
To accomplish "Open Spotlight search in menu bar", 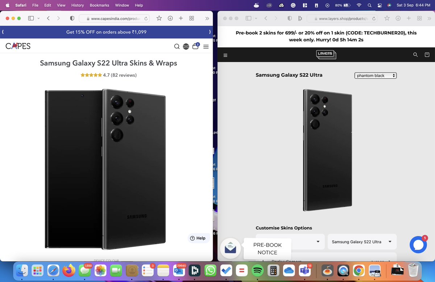I will point(369,5).
